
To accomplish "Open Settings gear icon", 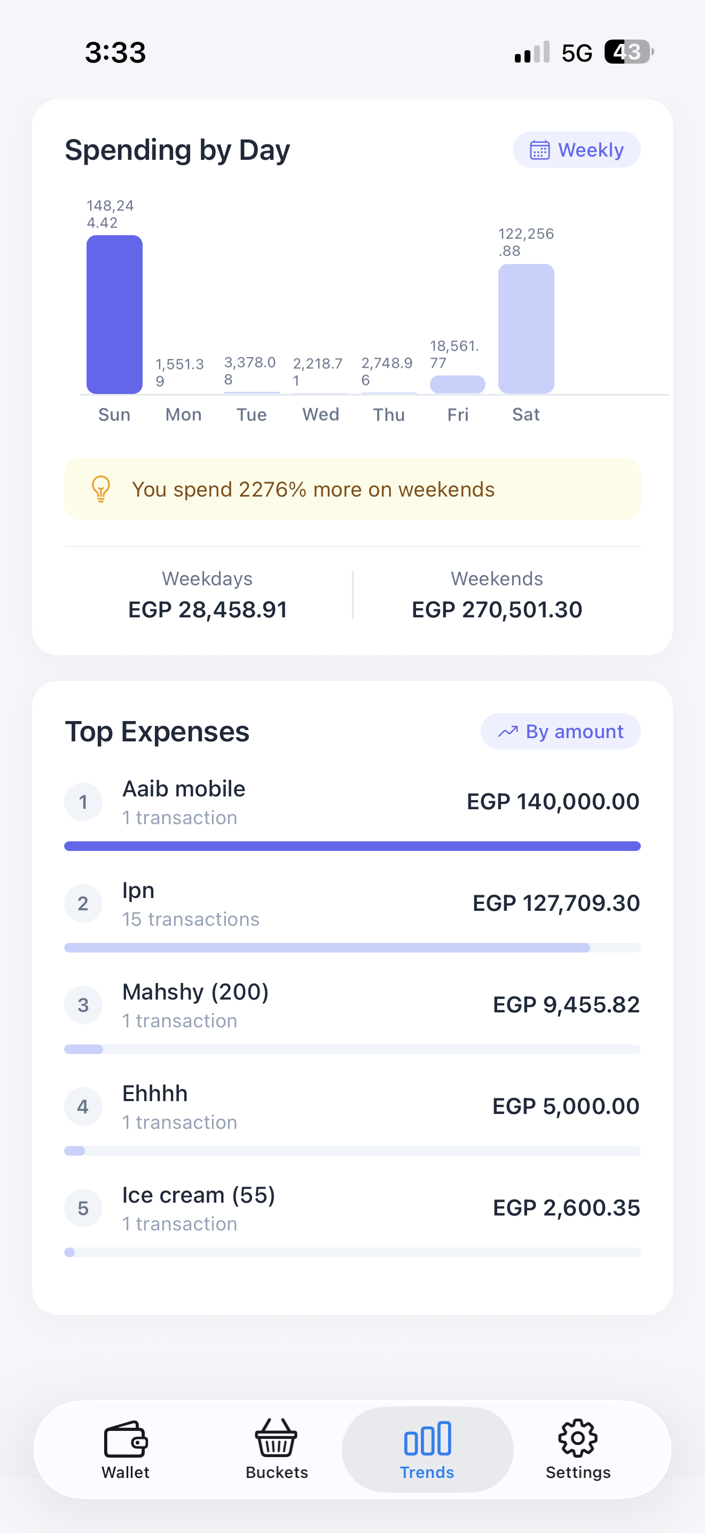I will point(578,1438).
